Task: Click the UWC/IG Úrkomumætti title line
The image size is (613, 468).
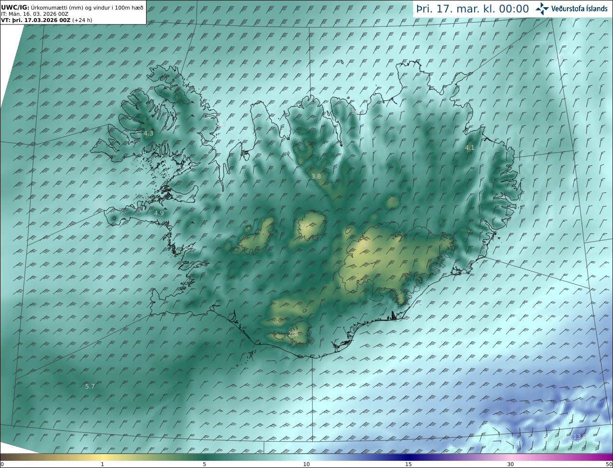Action: 72,7
